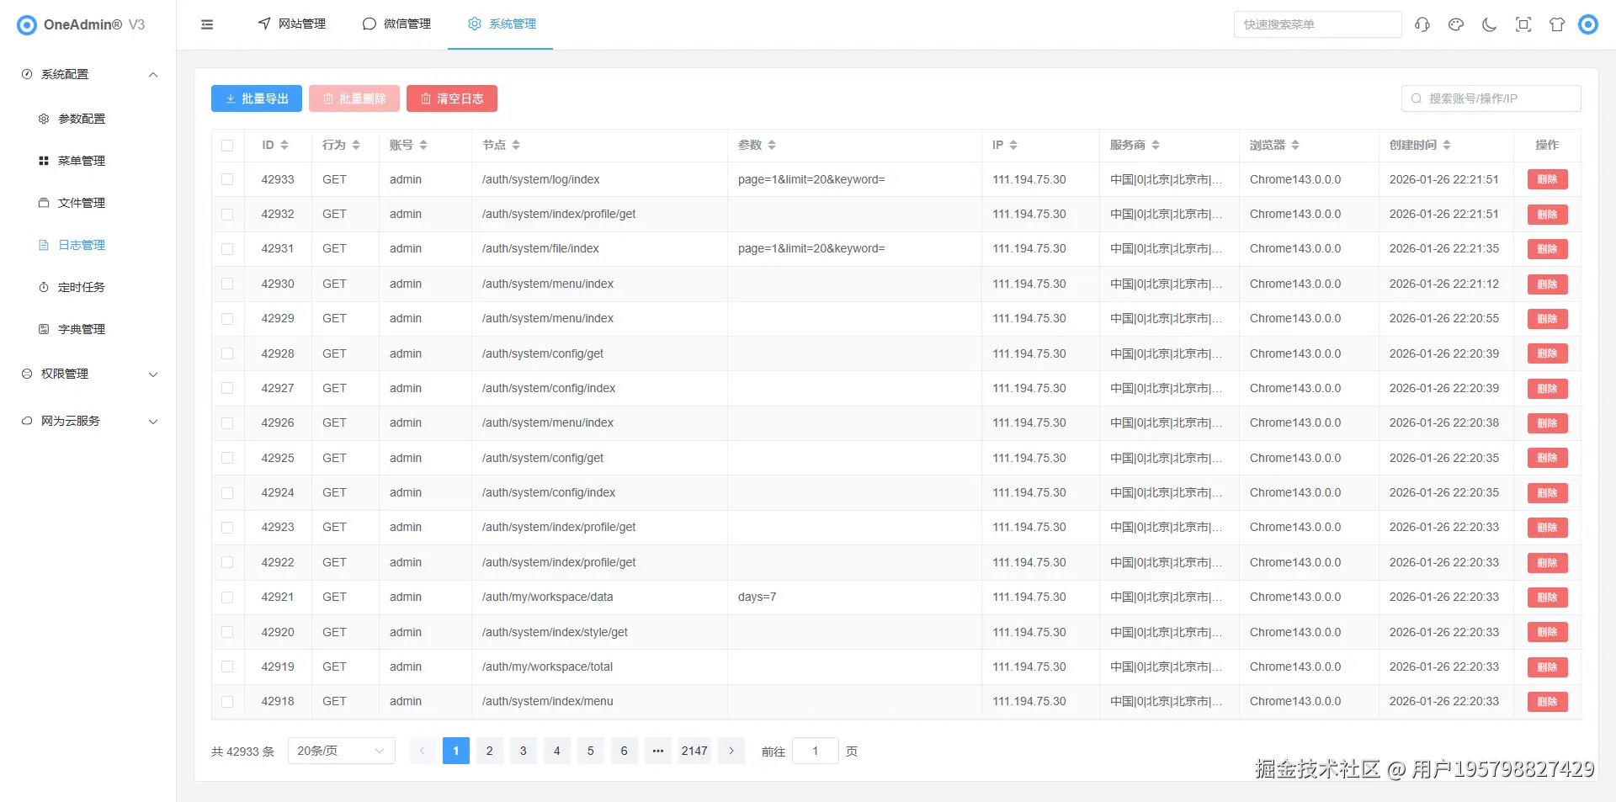Click the OneAdmin logo icon
The width and height of the screenshot is (1616, 802).
tap(27, 24)
